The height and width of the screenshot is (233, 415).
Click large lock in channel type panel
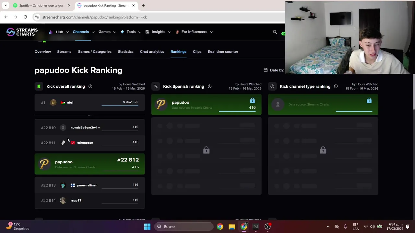pos(323,150)
